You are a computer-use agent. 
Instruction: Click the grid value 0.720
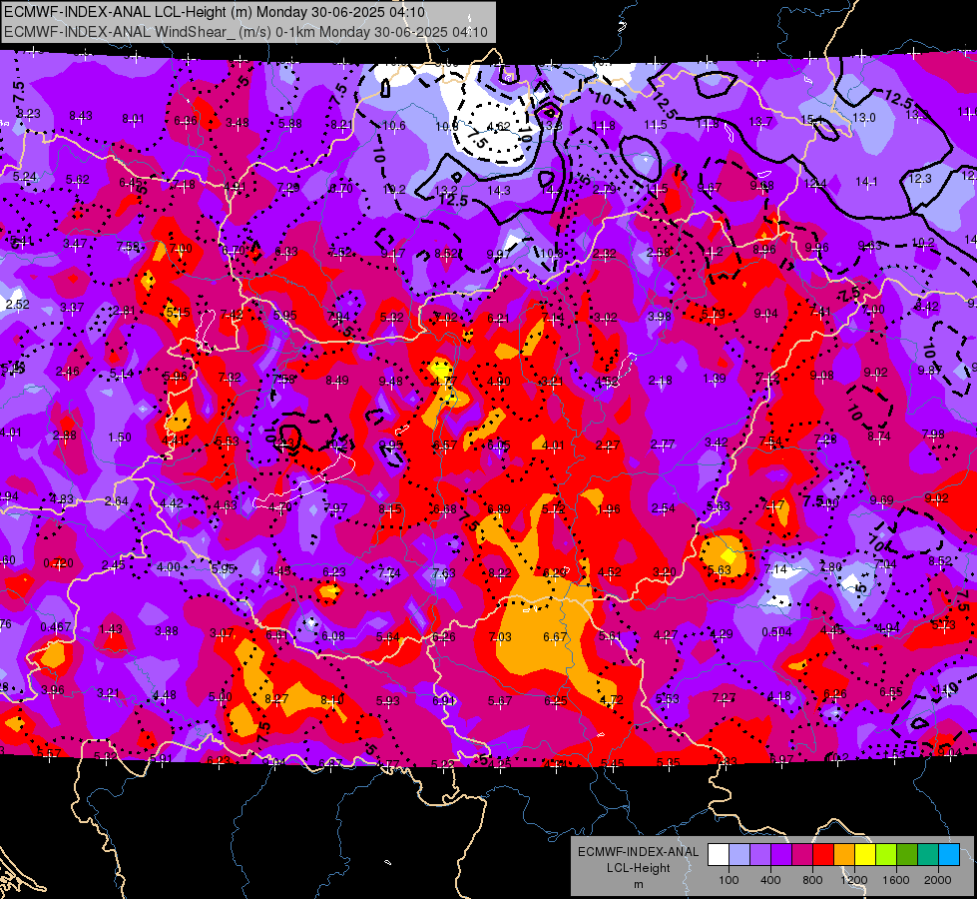pos(59,563)
